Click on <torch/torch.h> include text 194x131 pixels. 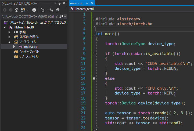[x=135, y=24]
